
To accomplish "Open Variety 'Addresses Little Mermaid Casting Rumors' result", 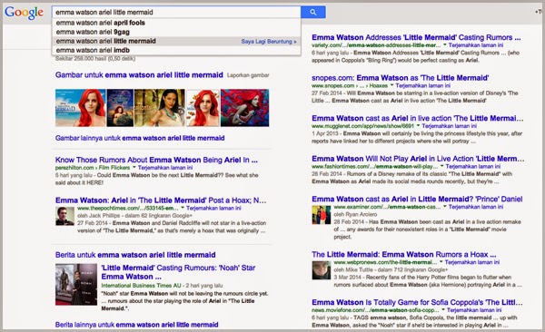I will [416, 37].
